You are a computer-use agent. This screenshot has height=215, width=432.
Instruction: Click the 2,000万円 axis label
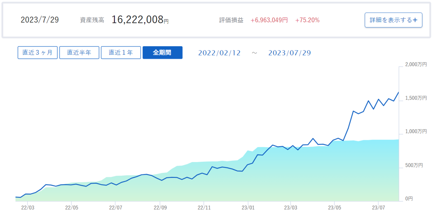416,64
